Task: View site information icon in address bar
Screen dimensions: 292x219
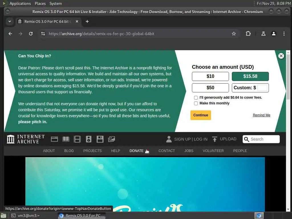Action: tap(43, 34)
